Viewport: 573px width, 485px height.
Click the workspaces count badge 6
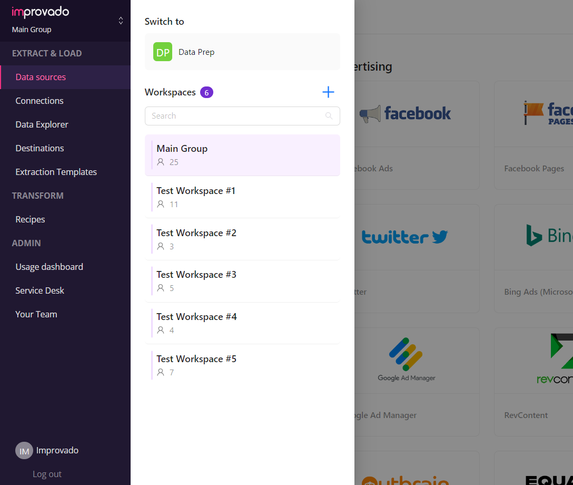[x=206, y=93]
